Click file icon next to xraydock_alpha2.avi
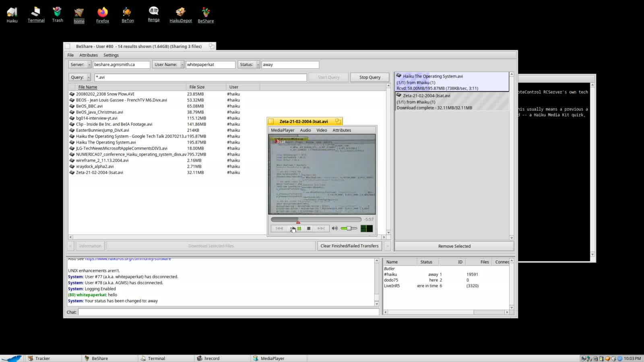The image size is (644, 362). point(72,167)
